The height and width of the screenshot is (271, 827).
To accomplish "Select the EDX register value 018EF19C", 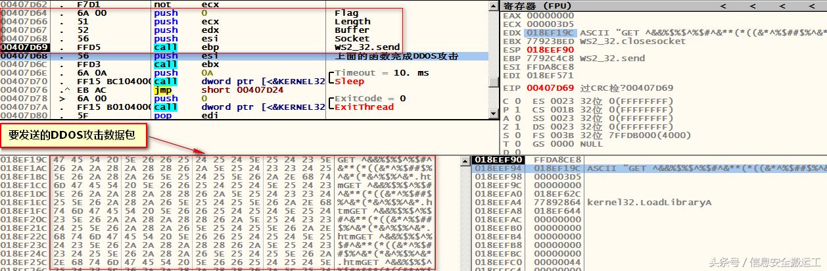I will click(550, 32).
